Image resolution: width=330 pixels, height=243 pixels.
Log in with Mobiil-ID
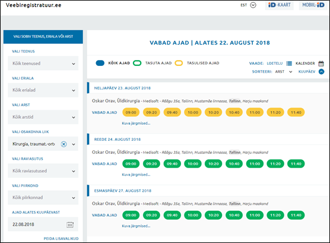point(313,5)
